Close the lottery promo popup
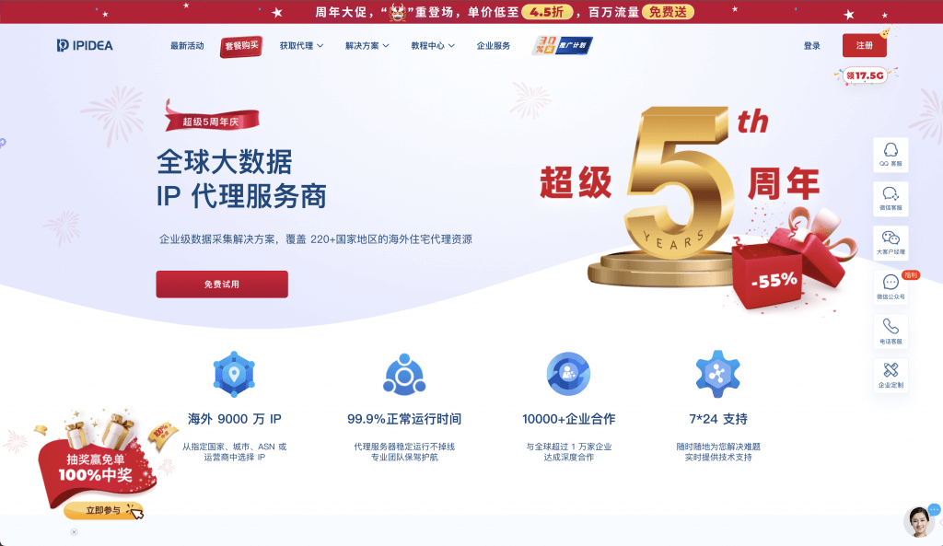This screenshot has width=943, height=546. [x=74, y=532]
